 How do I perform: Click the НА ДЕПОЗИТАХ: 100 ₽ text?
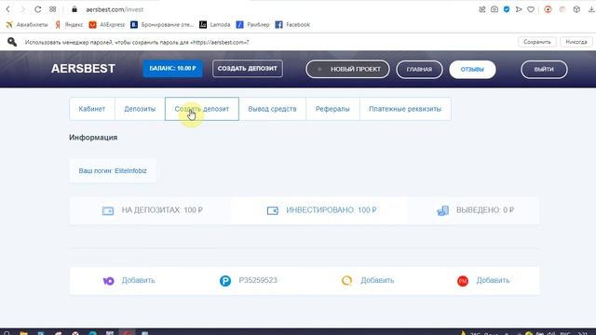coord(162,210)
